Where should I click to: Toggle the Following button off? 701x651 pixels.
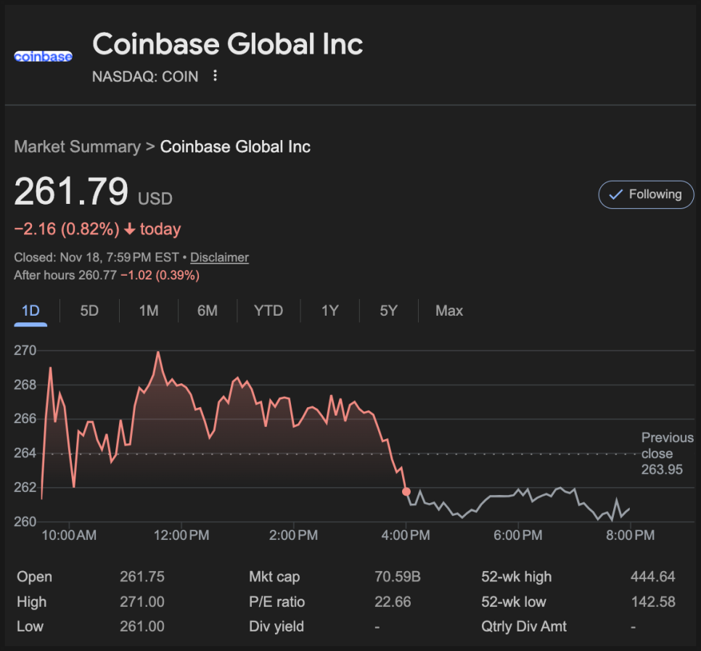pos(646,195)
